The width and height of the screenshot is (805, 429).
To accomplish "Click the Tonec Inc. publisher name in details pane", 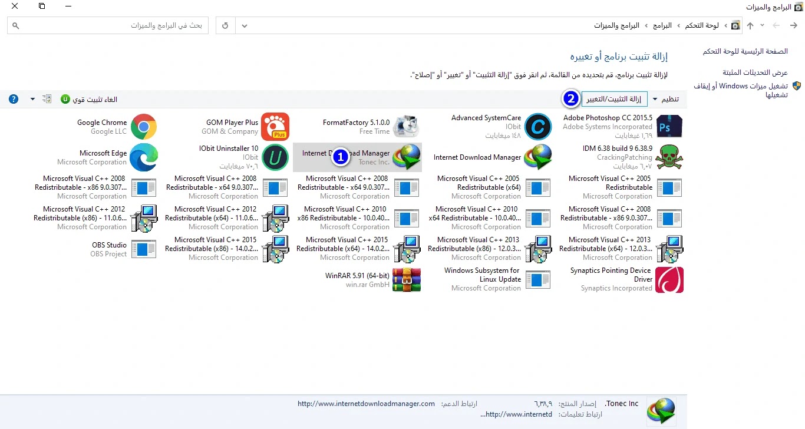I will click(x=621, y=404).
